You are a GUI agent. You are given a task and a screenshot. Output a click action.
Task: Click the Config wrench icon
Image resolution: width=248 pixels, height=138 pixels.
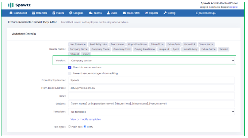pos(165,13)
